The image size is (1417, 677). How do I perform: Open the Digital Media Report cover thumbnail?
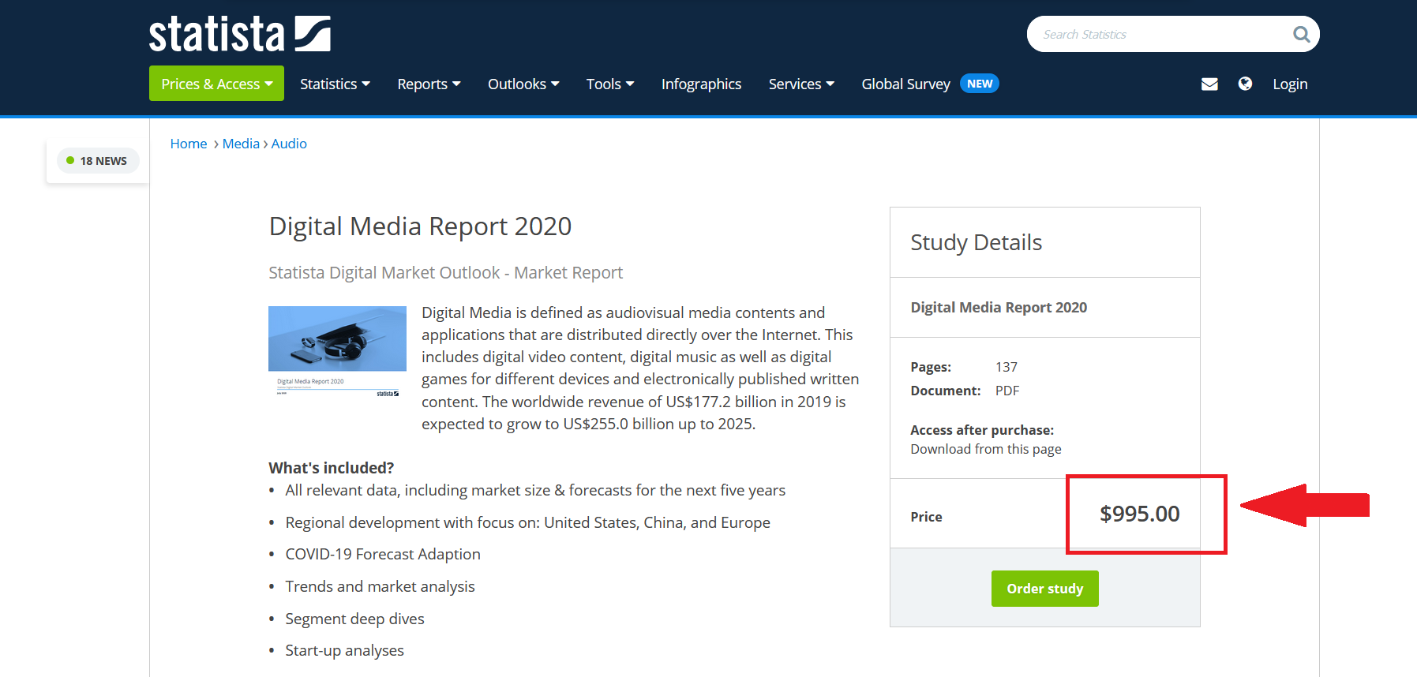337,352
